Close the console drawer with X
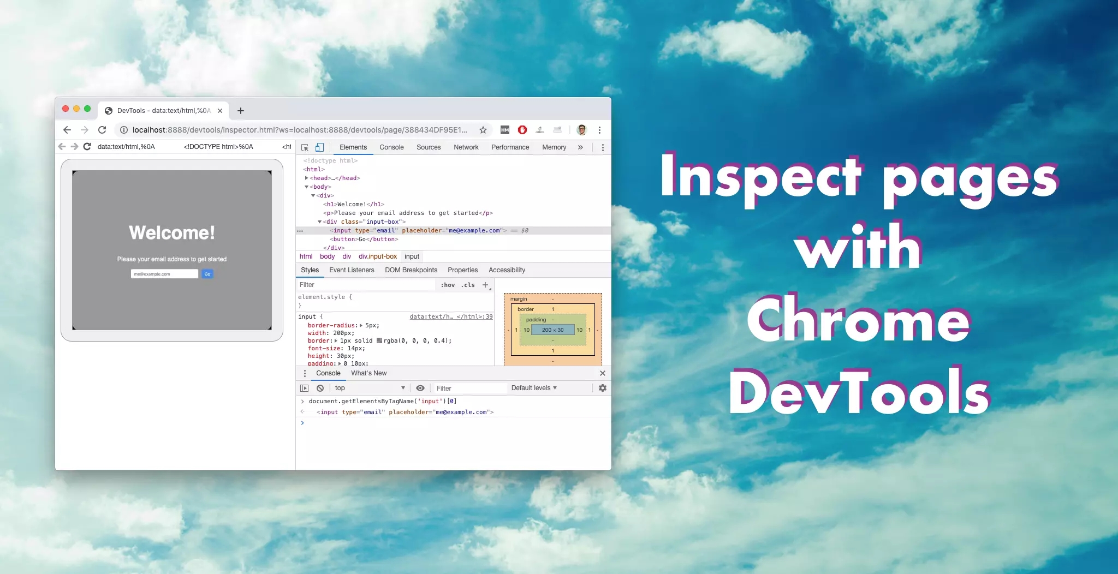 click(603, 373)
